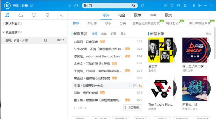Select the 推荐 sub-tab
This screenshot has width=216, height=119.
[x=76, y=23]
